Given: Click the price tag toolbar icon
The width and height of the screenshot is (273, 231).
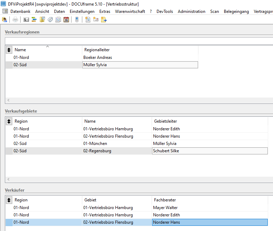Looking at the screenshot, I should point(50,20).
